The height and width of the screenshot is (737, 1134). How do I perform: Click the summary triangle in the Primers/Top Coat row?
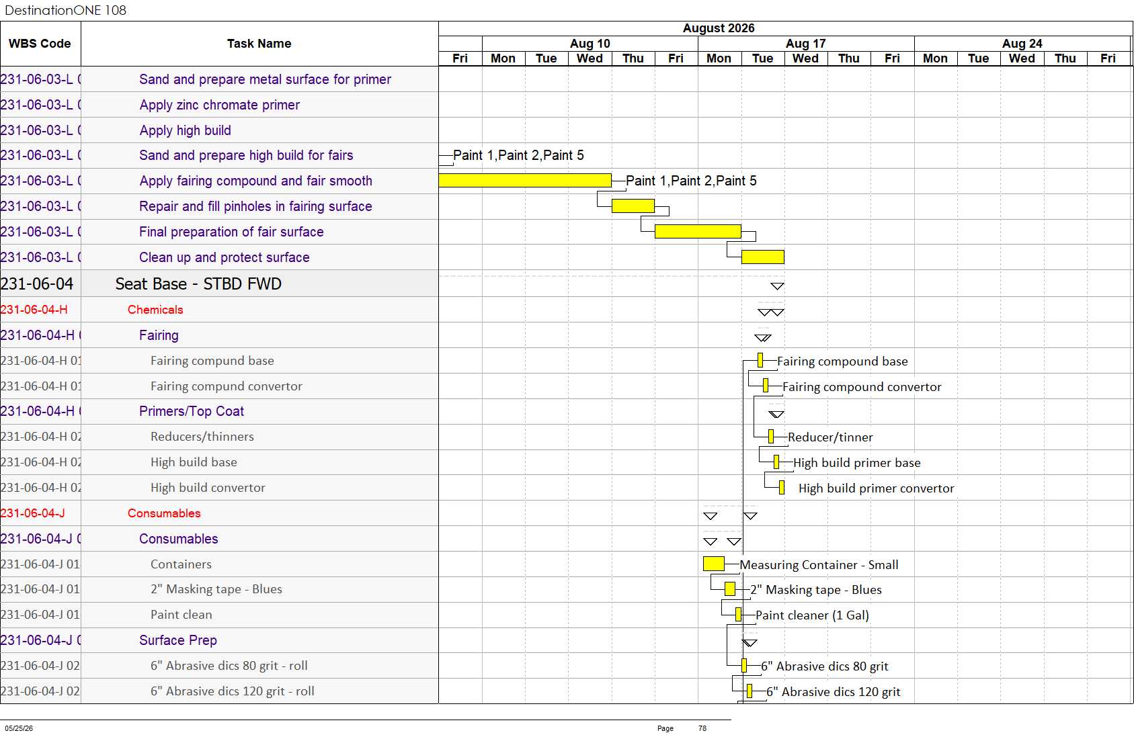click(776, 415)
